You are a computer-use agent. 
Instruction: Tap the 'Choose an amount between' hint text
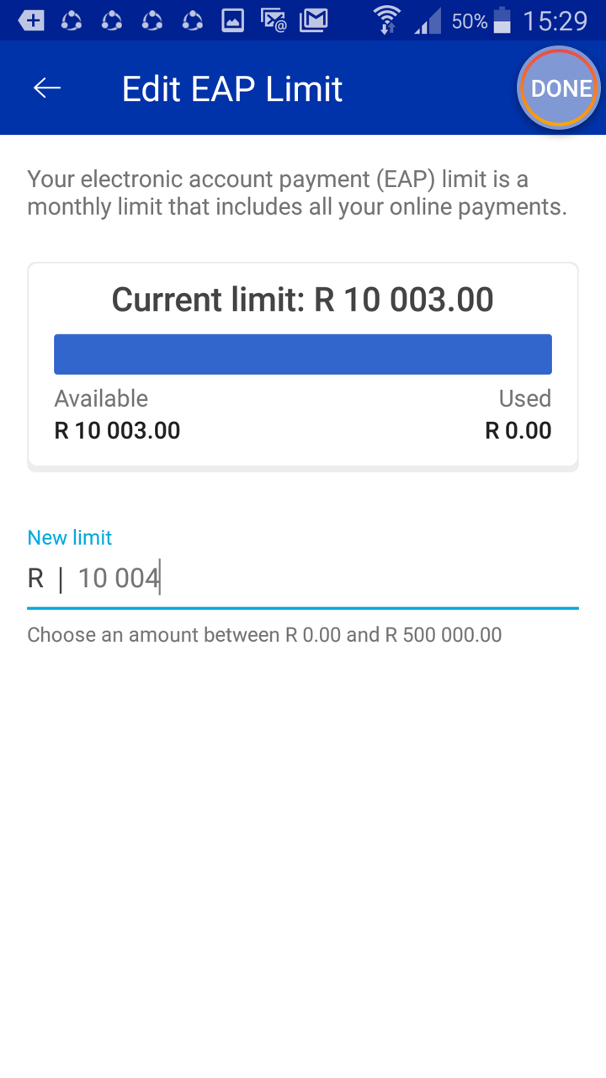(264, 634)
